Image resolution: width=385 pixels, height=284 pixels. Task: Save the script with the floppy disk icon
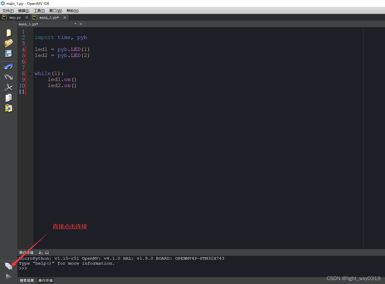coord(9,53)
